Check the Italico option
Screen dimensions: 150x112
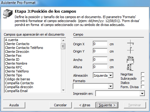[143, 83]
